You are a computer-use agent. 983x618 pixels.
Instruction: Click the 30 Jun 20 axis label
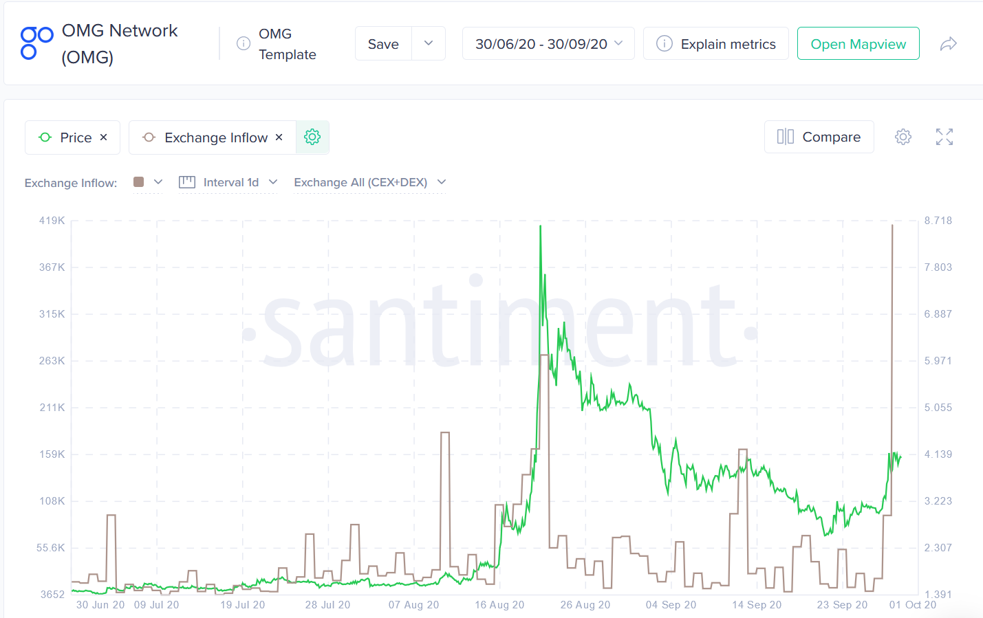(100, 605)
